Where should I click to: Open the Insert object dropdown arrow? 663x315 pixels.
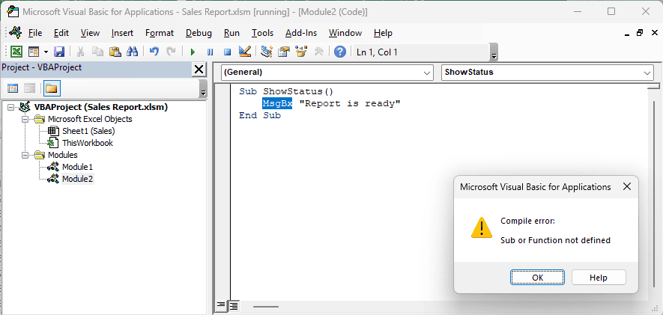46,52
